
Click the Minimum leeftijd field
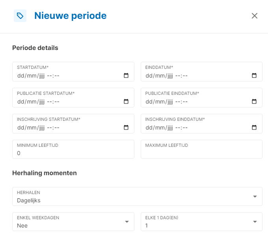[73, 153]
